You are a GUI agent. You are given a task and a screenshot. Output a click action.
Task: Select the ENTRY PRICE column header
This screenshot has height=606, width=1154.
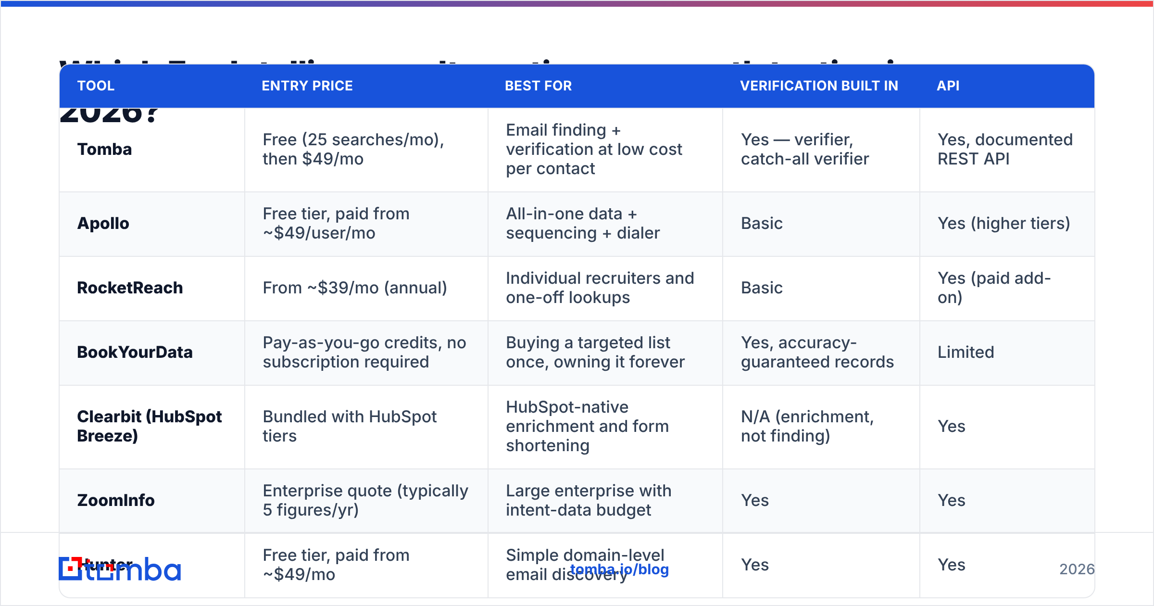point(307,86)
